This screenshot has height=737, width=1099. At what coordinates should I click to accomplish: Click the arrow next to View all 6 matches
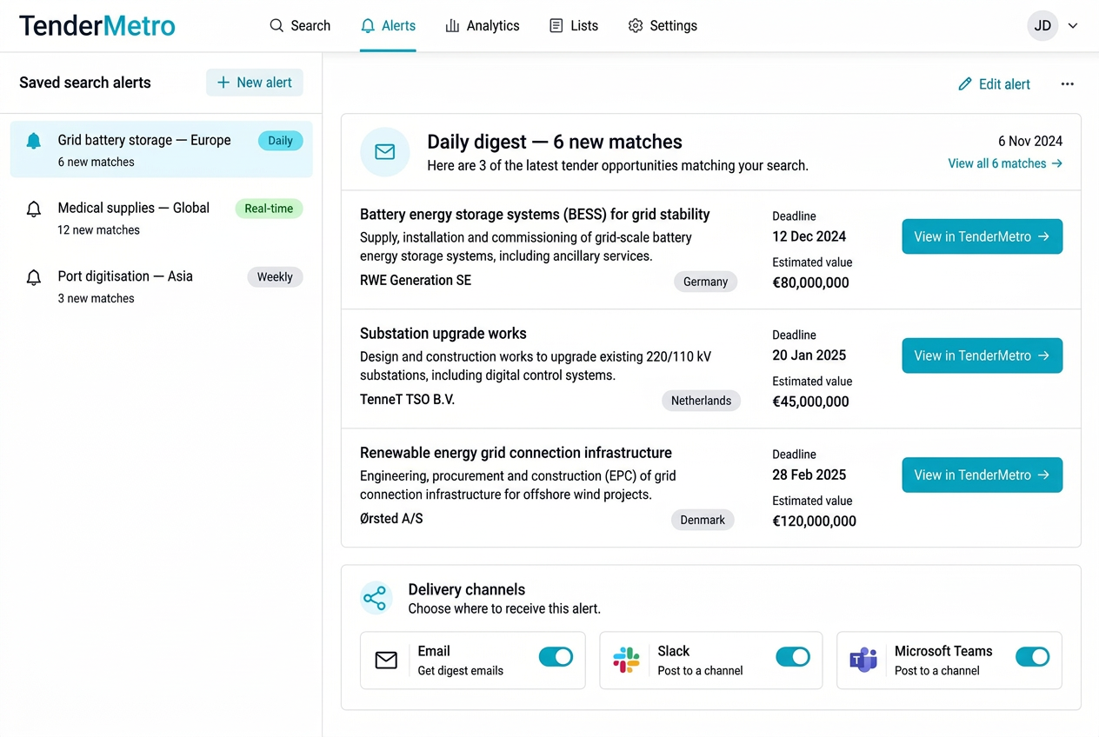click(1056, 163)
